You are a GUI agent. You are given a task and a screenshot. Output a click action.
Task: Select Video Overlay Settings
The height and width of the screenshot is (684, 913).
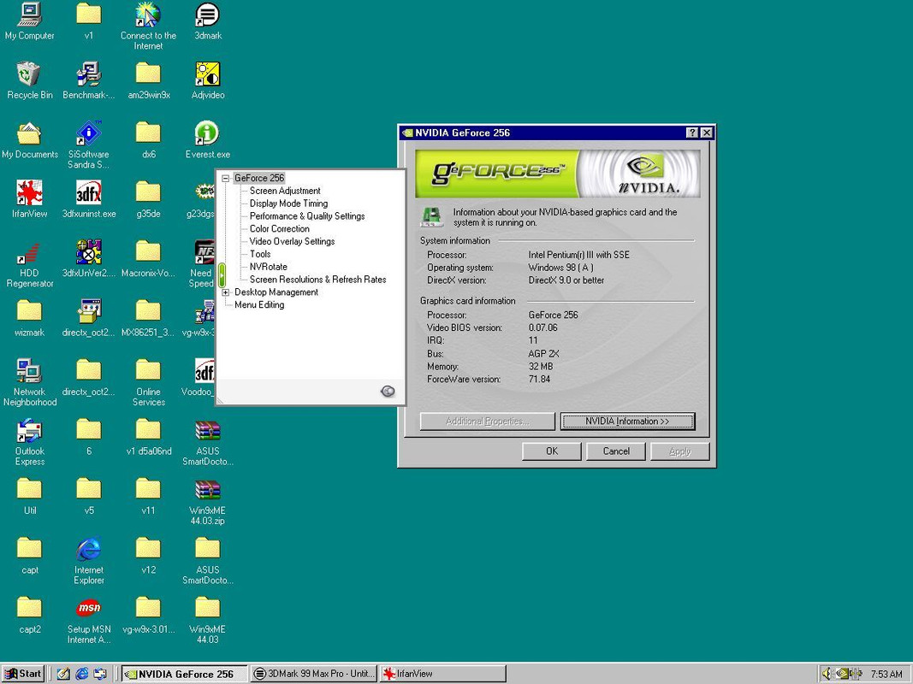pyautogui.click(x=292, y=241)
